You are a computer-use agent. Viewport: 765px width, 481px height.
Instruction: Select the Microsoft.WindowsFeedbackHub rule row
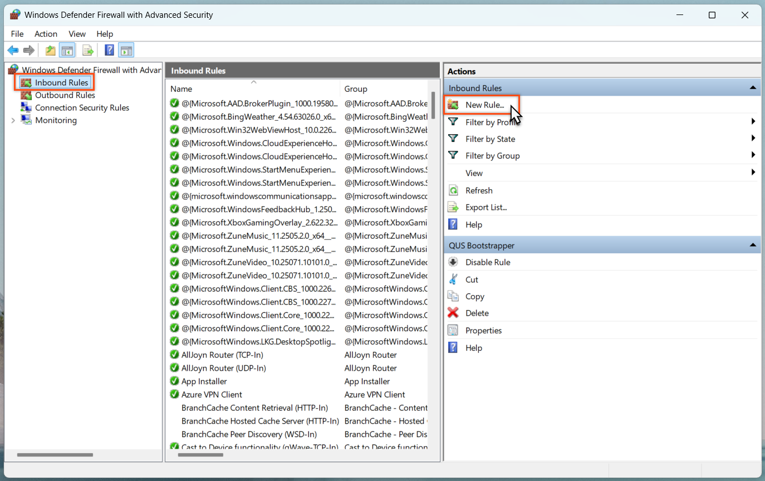click(x=298, y=209)
